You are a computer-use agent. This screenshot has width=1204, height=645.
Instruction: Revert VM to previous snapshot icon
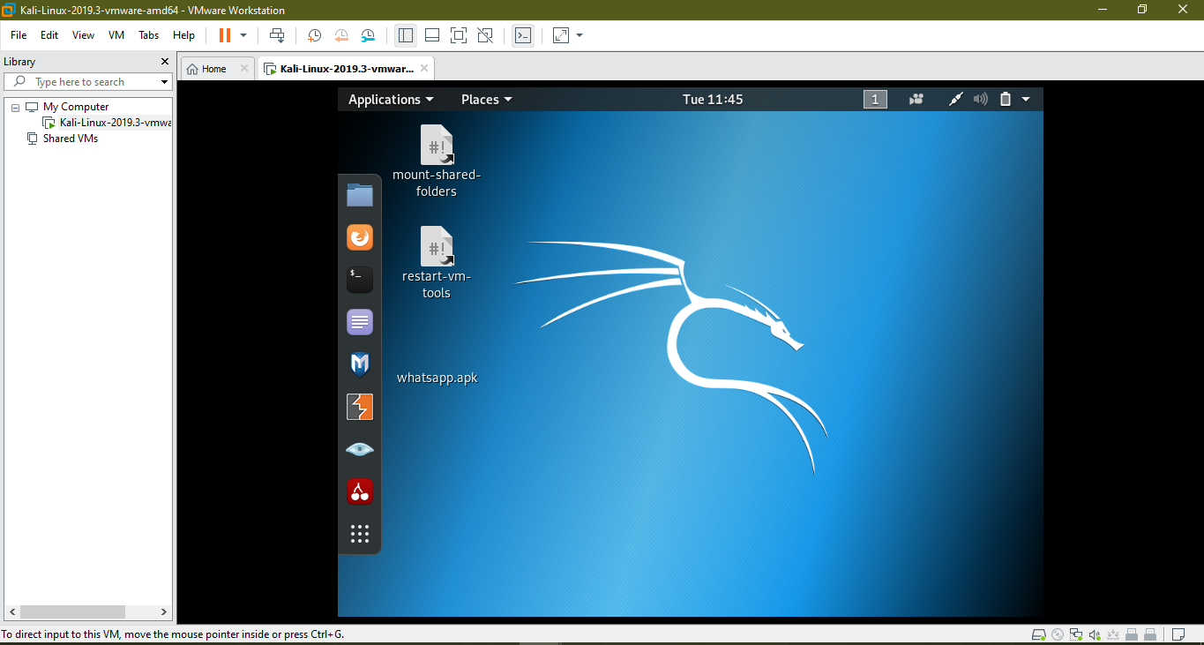(x=341, y=35)
